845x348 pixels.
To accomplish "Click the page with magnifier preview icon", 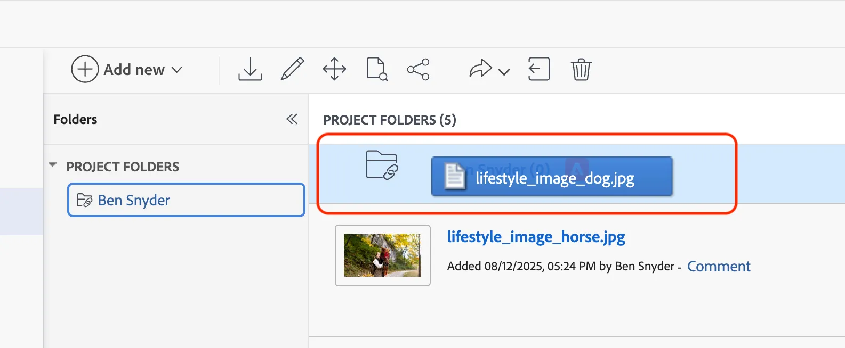I will [x=377, y=69].
